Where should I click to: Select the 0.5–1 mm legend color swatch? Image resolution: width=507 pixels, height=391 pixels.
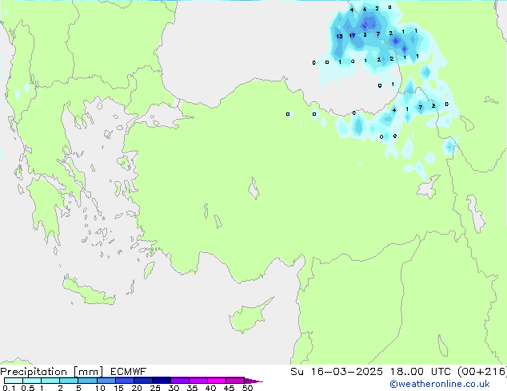click(x=32, y=381)
